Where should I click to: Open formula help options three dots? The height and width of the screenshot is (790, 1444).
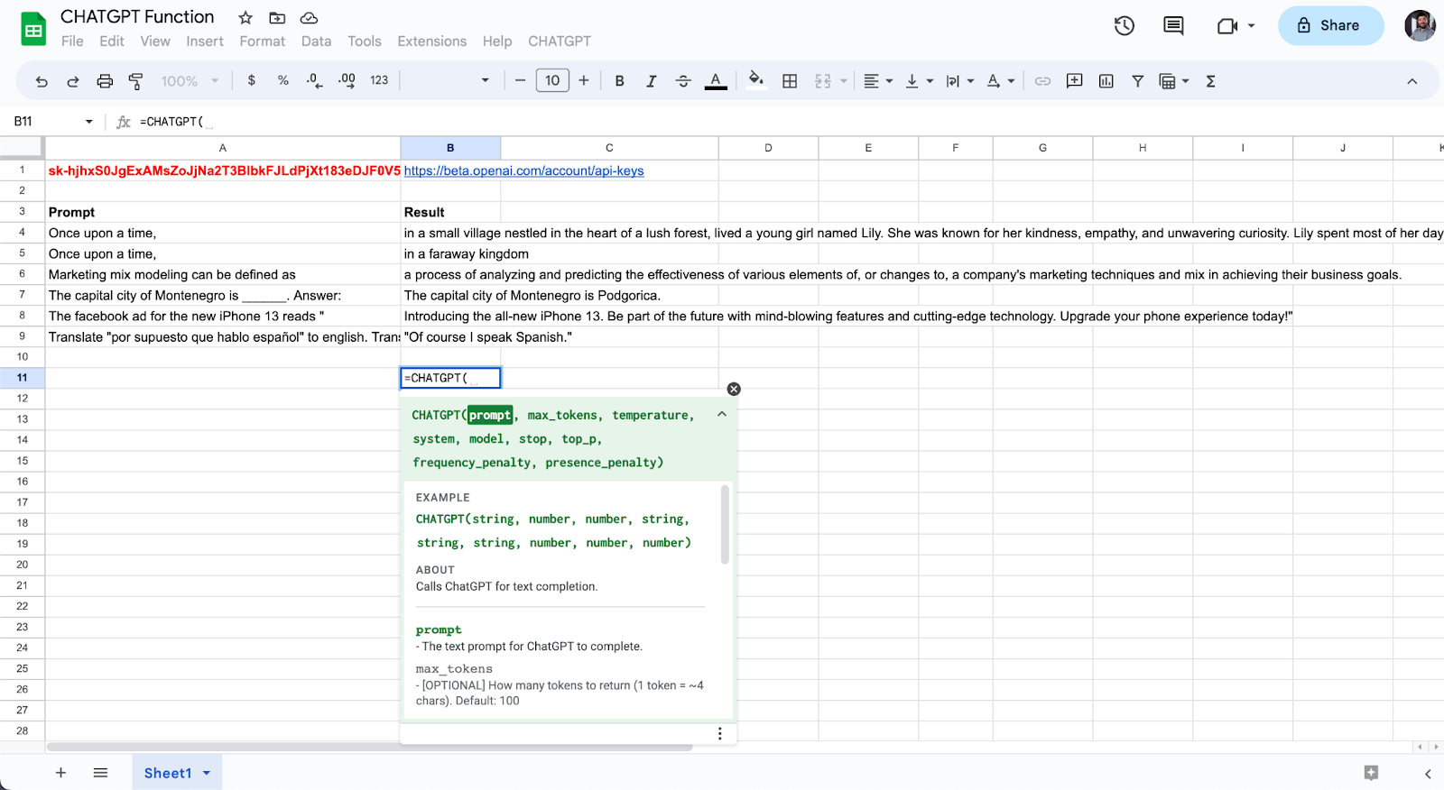coord(719,733)
